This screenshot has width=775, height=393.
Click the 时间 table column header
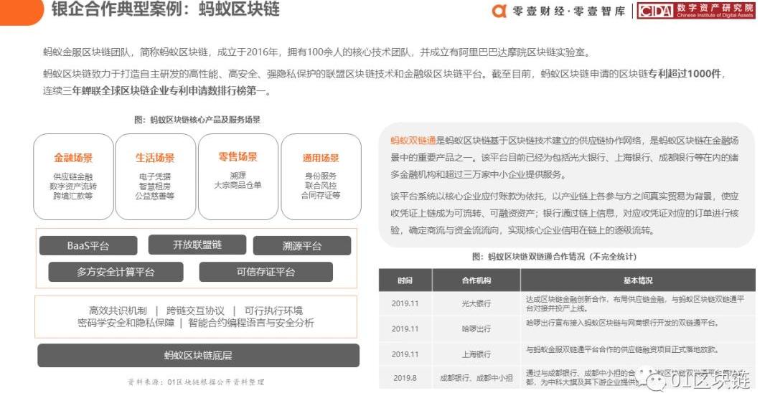405,280
